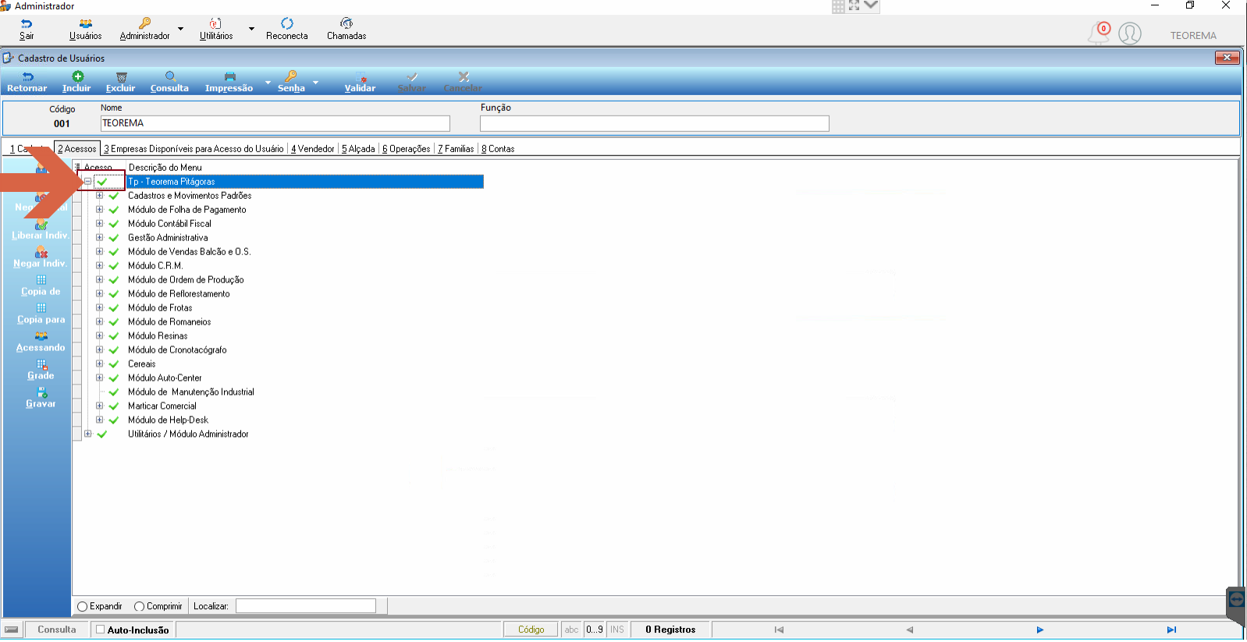This screenshot has height=642, width=1247.
Task: Toggle access check for Módulo de Help-Desk
Action: 114,420
